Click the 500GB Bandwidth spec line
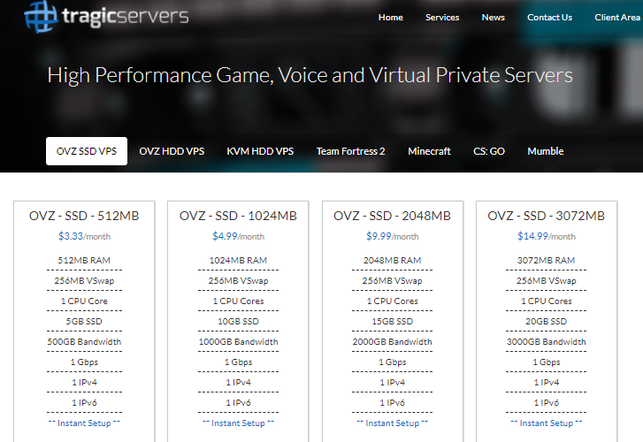643x442 pixels. (84, 342)
